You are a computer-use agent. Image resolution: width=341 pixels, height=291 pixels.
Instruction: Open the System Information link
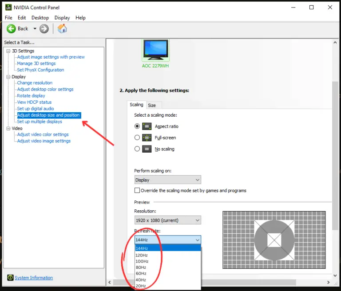34,278
